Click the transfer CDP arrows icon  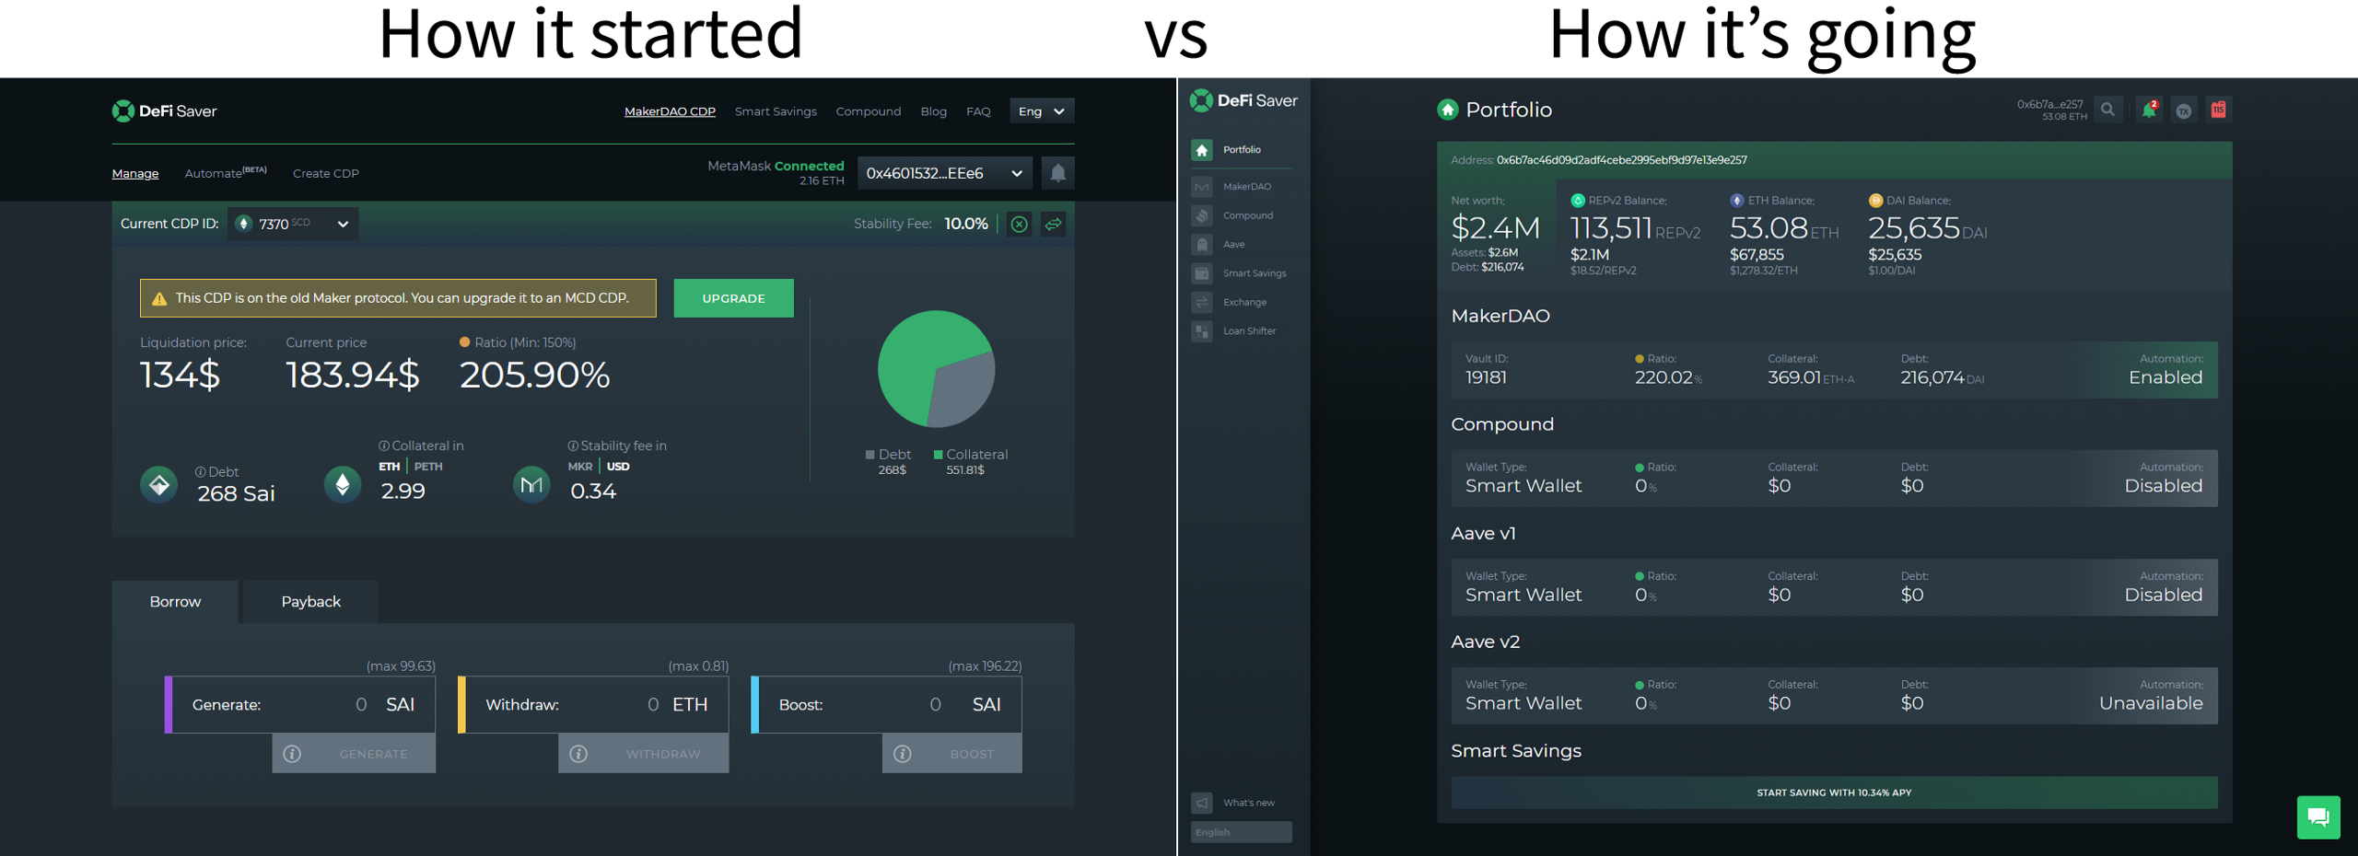pyautogui.click(x=1053, y=224)
